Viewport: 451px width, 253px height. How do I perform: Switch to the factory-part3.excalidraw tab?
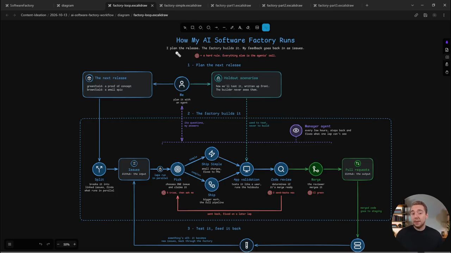(x=336, y=5)
